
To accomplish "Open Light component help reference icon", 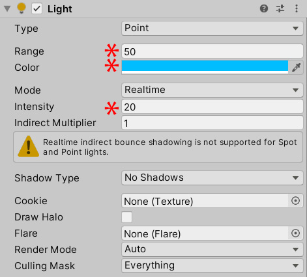I will coord(264,8).
